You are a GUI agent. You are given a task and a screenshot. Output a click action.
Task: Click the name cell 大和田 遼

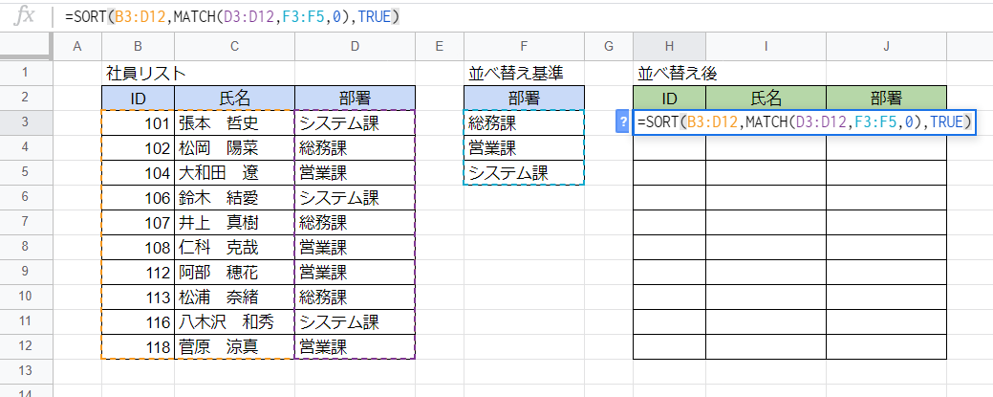234,172
